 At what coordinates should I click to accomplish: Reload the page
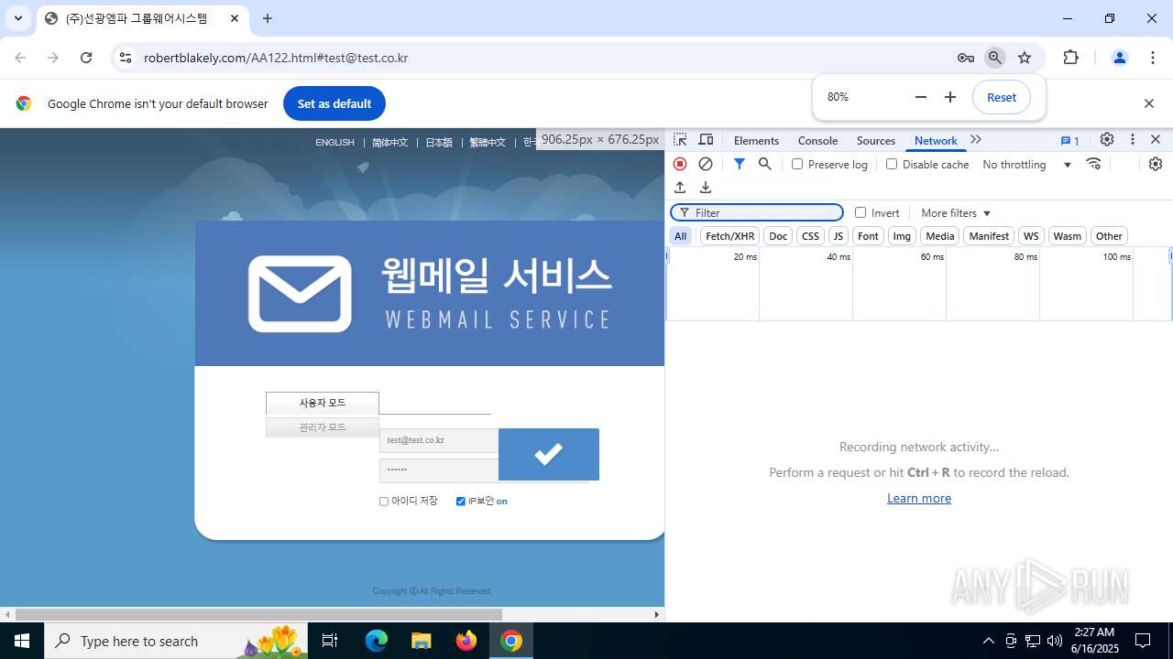click(x=86, y=58)
